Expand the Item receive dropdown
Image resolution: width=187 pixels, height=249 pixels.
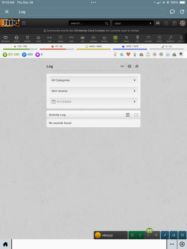[x=93, y=91]
